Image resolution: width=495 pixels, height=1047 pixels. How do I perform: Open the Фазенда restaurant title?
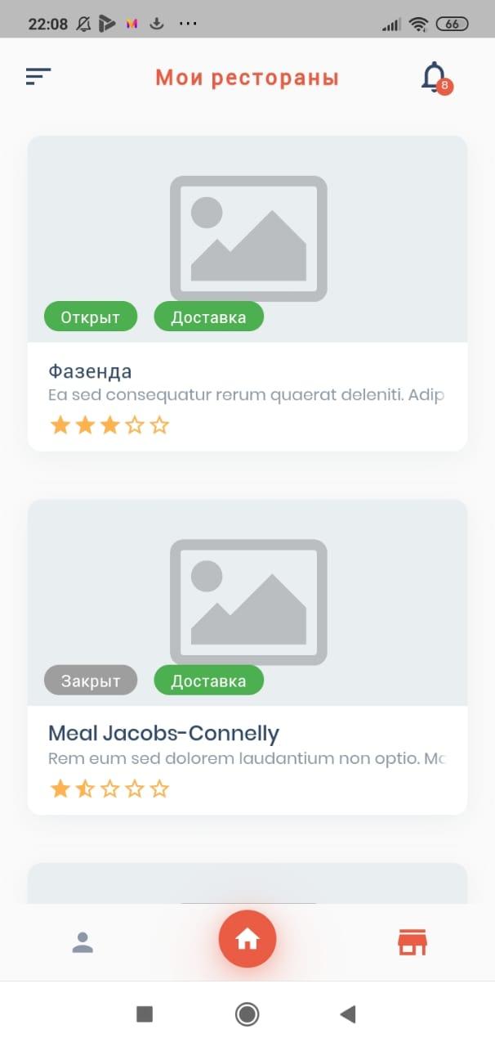click(x=90, y=371)
